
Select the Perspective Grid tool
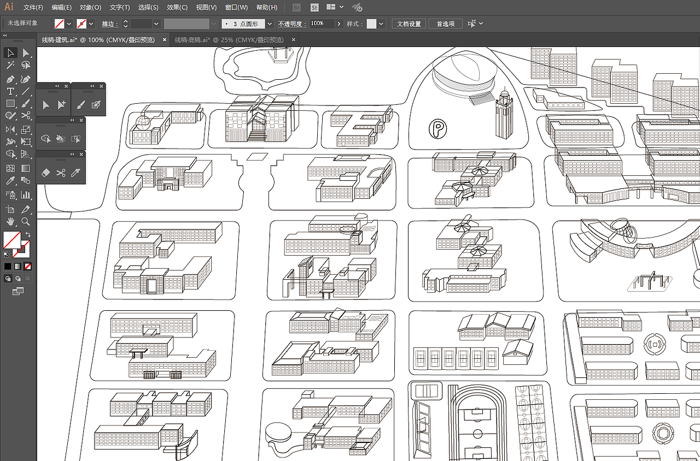(x=26, y=153)
